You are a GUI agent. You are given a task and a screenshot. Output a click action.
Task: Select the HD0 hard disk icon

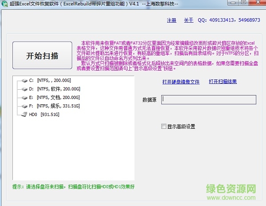coord(24,114)
